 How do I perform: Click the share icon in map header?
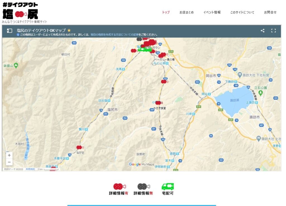263,31
